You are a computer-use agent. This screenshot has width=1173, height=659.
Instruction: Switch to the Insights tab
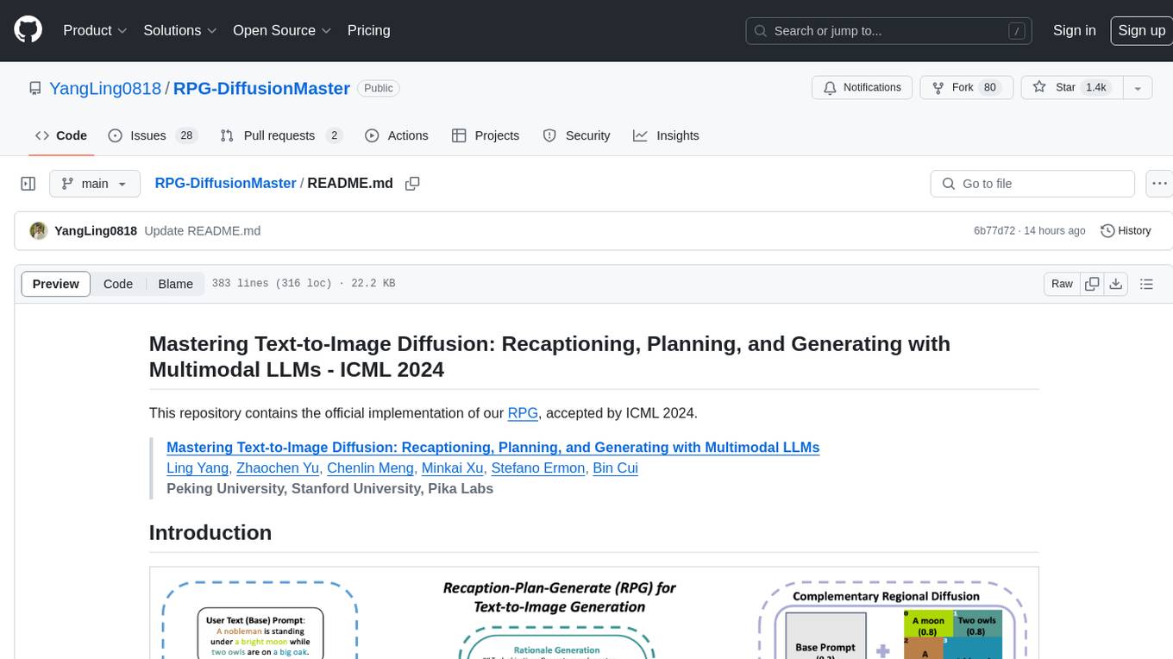[666, 135]
